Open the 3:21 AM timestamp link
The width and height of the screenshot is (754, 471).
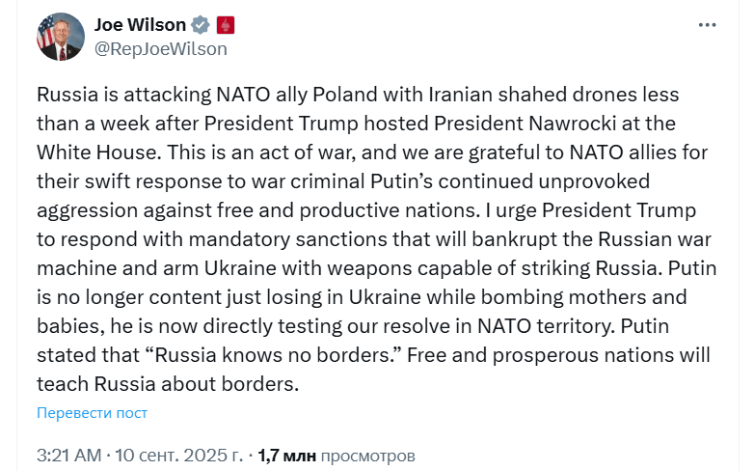68,456
